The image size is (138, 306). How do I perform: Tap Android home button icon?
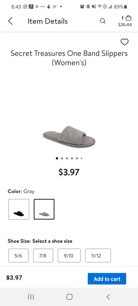point(69,297)
